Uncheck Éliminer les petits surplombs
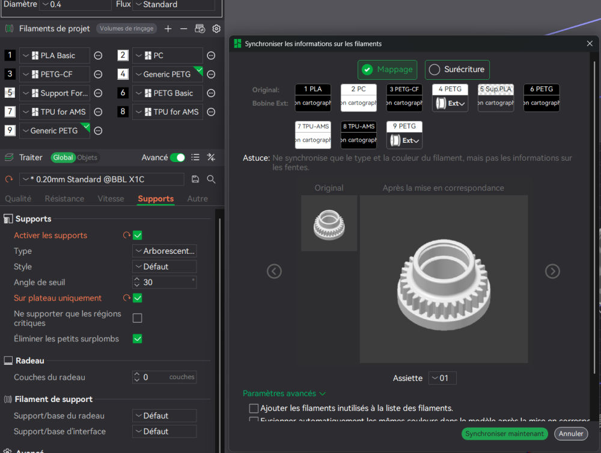This screenshot has height=453, width=601. pyautogui.click(x=137, y=338)
